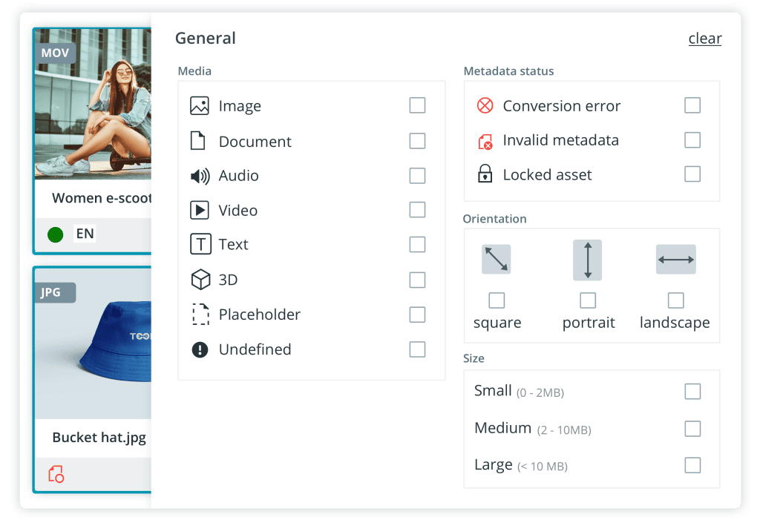Select the portrait orientation arrow icon
This screenshot has width=760, height=520.
[x=587, y=260]
